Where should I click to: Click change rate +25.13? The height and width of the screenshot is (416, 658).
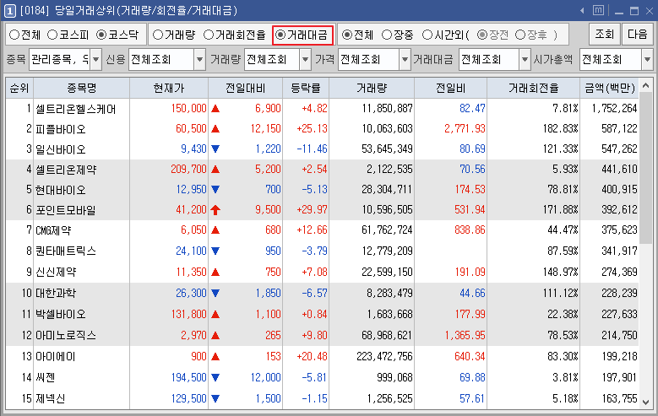coord(312,128)
